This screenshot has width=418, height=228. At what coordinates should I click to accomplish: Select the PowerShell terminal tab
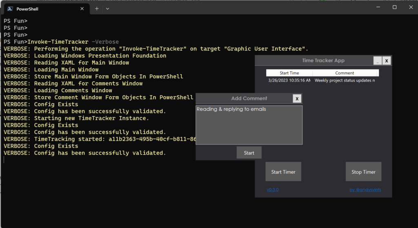47,9
